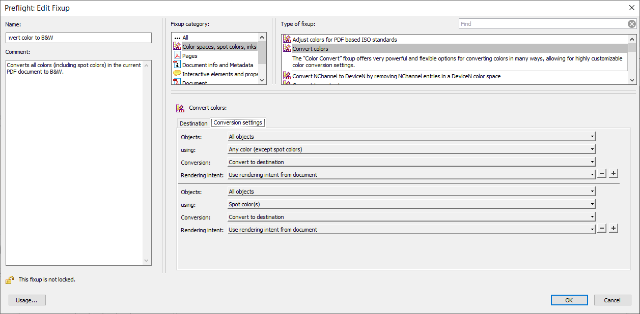Screen dimensions: 640x314
Task: Remove first conversion rule with minus button
Action: [x=602, y=174]
